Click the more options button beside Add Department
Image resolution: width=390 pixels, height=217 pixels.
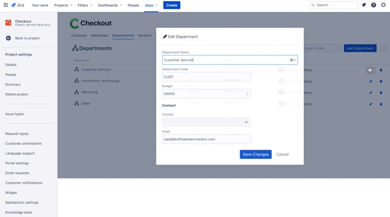(384, 48)
